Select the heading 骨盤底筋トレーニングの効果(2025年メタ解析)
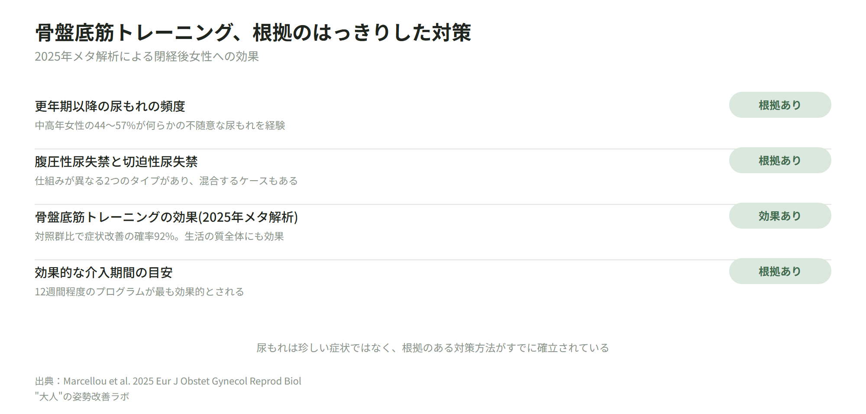Viewport: 866px width, 414px height. (x=166, y=217)
